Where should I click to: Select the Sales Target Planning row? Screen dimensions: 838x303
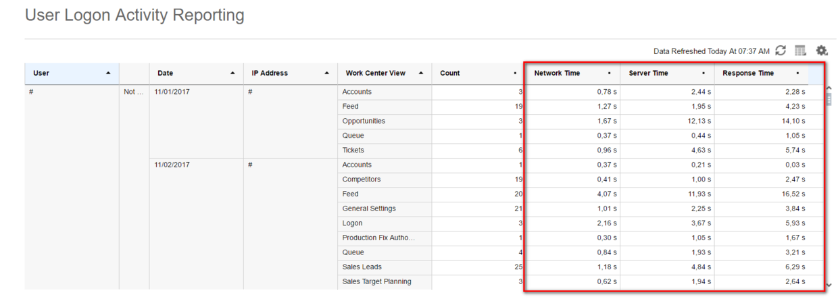click(x=376, y=281)
